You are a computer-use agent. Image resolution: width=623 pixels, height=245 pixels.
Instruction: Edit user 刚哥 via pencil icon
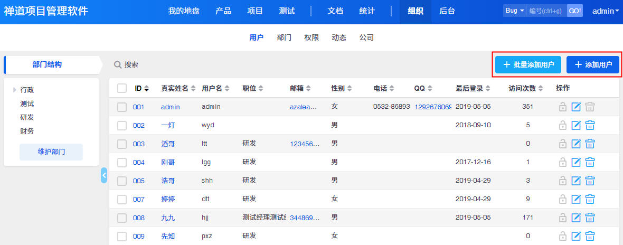577,162
